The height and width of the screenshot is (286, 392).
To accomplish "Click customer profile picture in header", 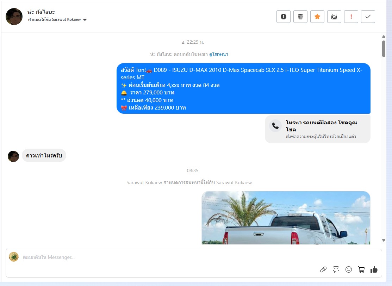I will click(x=14, y=17).
